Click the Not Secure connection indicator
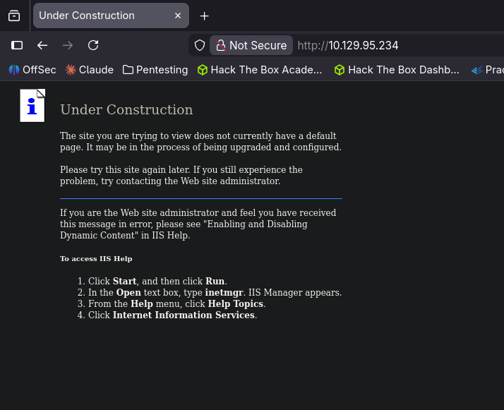 tap(251, 45)
